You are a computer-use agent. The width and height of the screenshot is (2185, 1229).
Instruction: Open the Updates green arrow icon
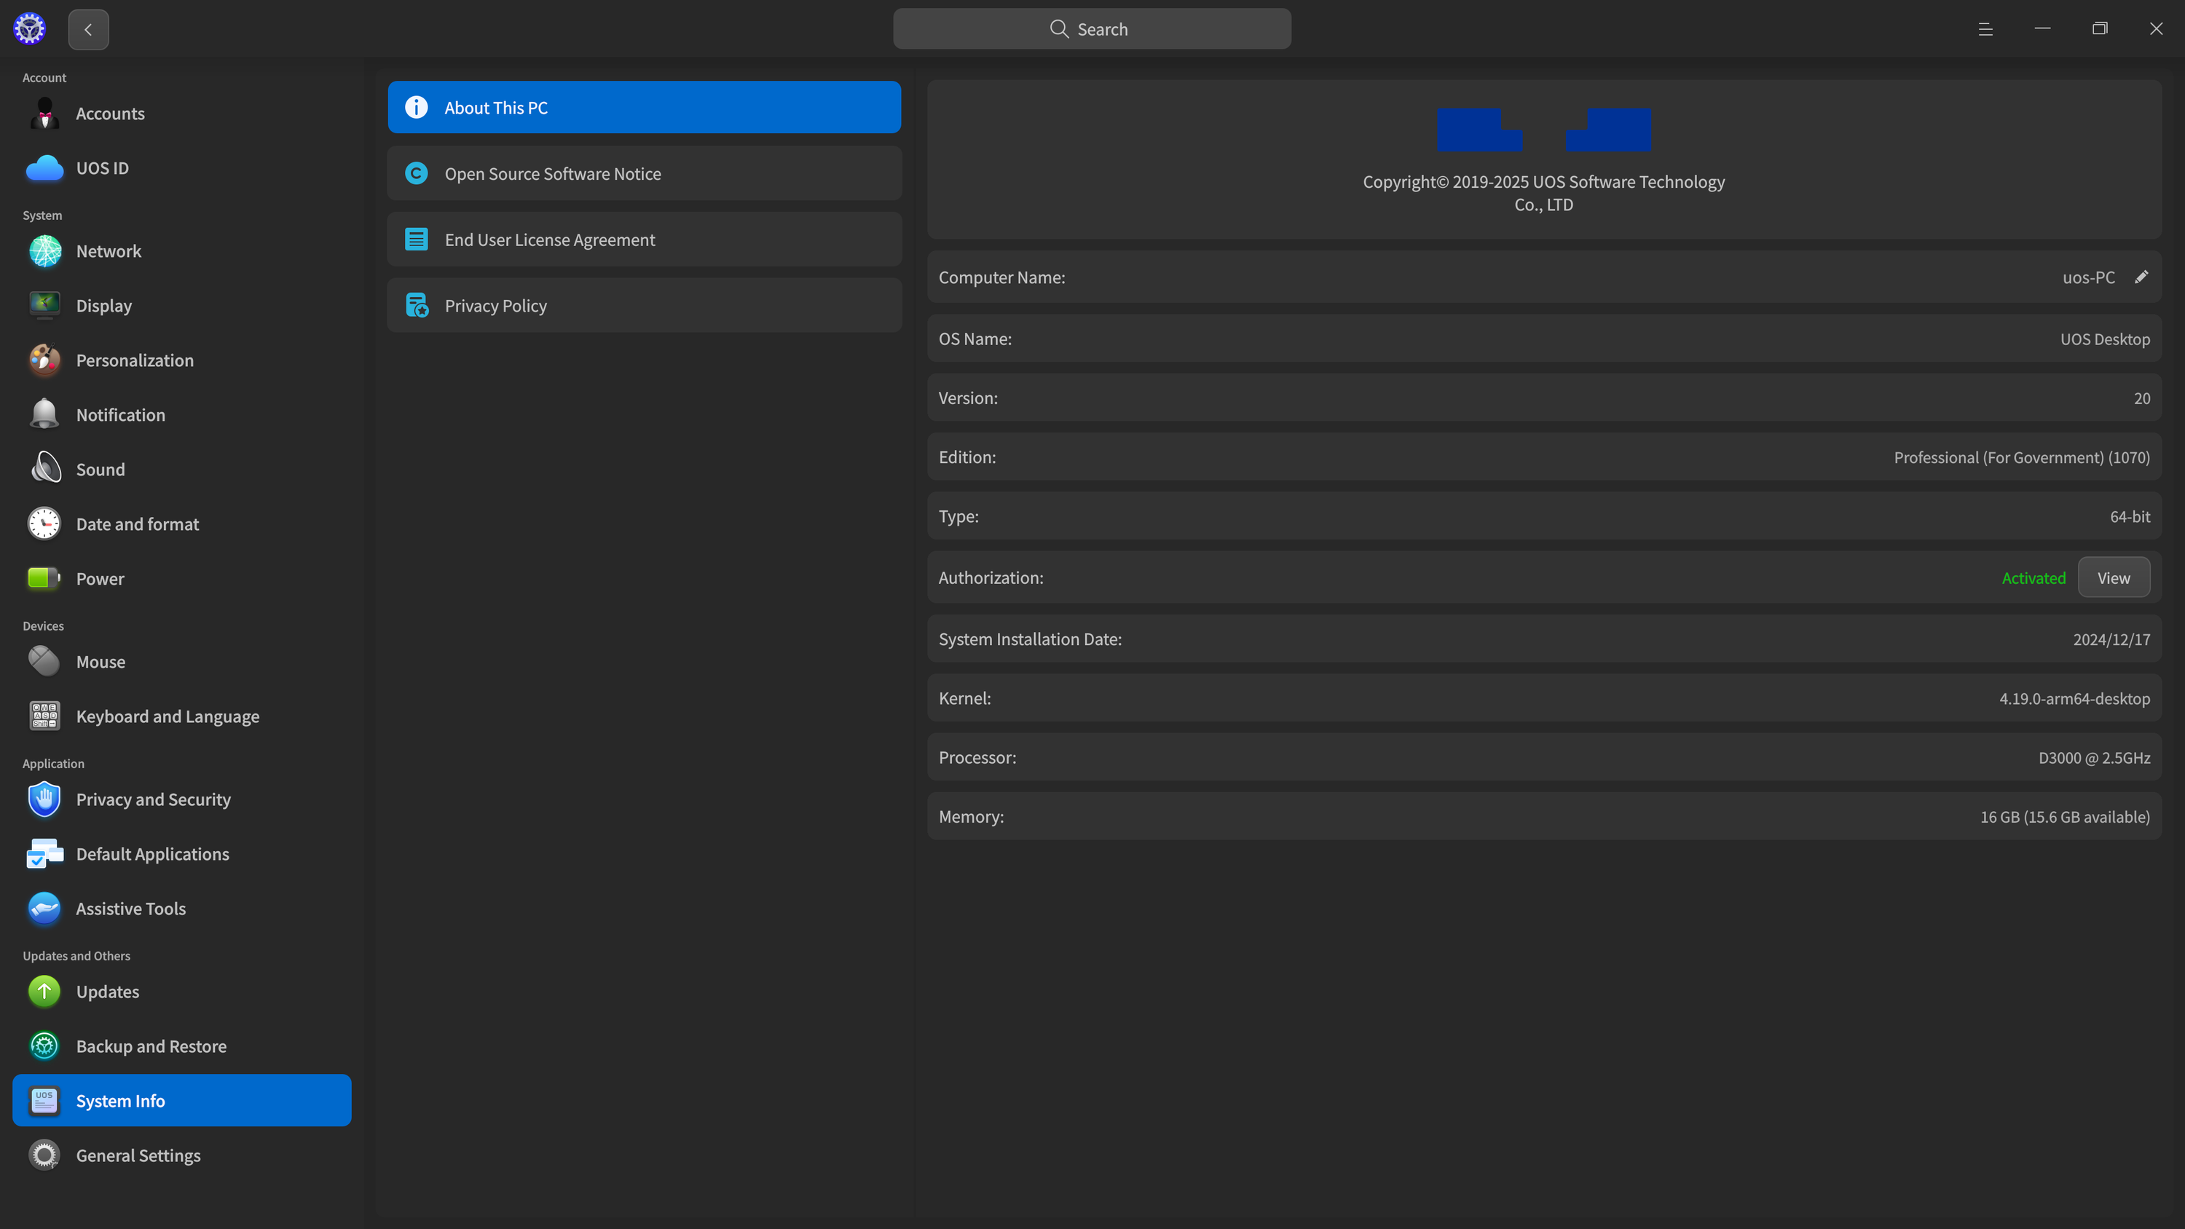(45, 991)
